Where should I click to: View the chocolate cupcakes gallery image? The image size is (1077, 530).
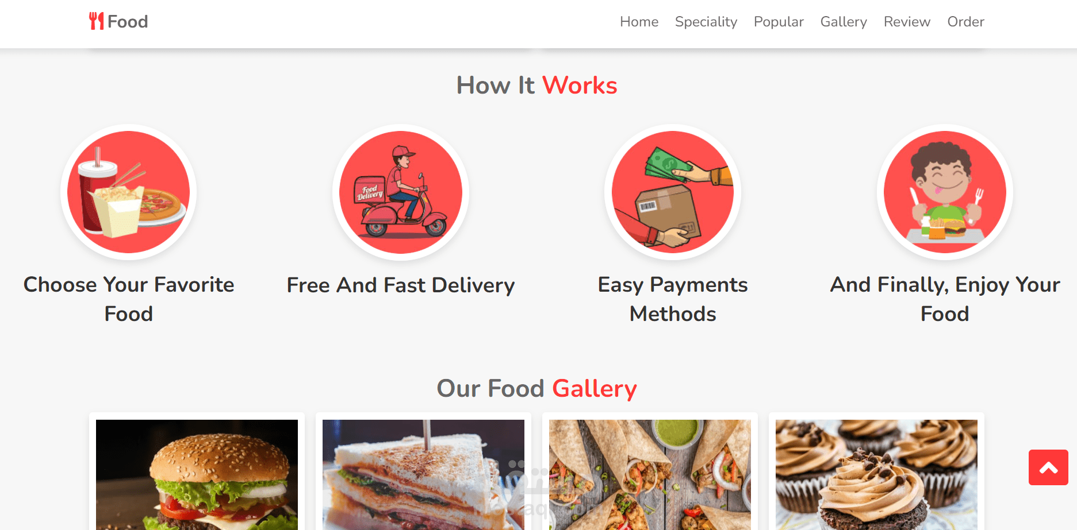(876, 475)
